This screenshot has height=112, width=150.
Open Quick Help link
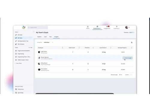click(20, 93)
